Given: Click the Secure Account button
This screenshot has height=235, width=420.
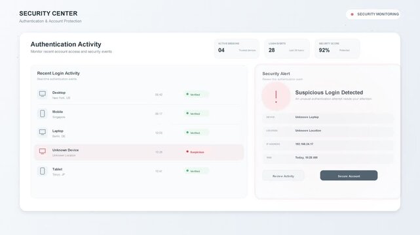Looking at the screenshot, I should [349, 176].
